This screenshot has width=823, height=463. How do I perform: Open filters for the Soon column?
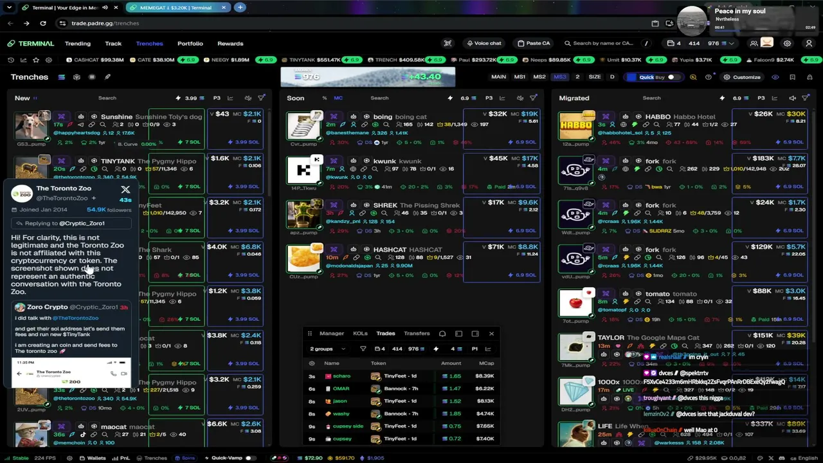(533, 98)
